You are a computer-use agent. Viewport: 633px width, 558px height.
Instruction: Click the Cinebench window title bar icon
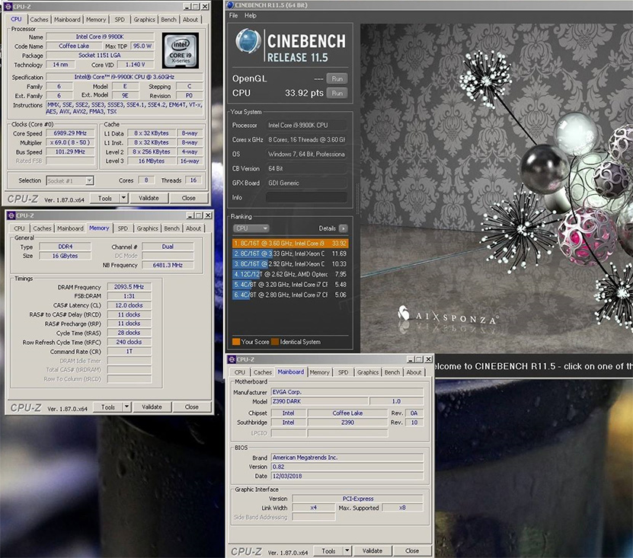click(x=230, y=5)
